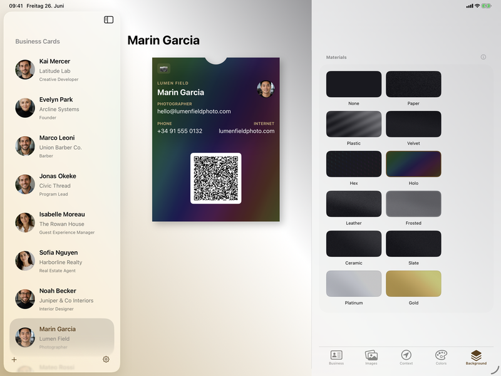The image size is (501, 376).
Task: Switch to the Context tab
Action: tap(406, 357)
